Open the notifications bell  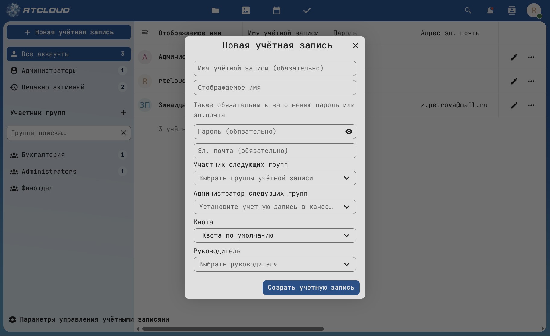pos(490,11)
